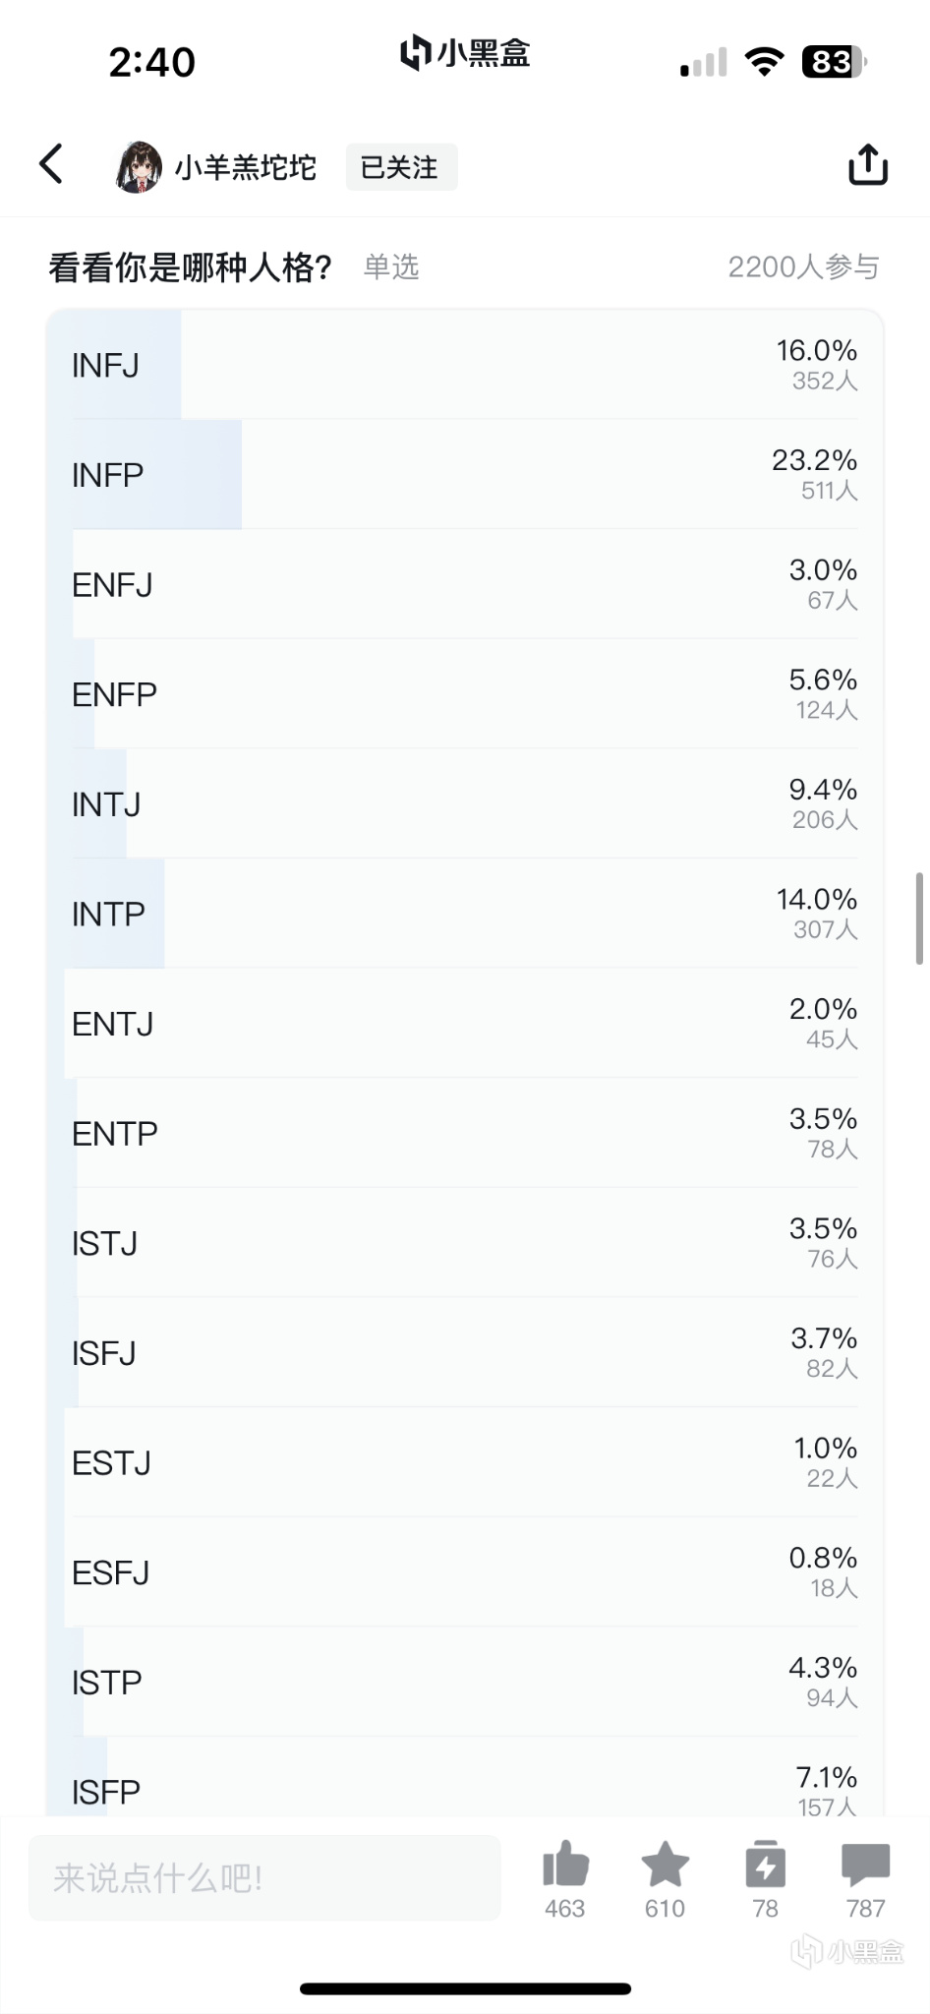Viewport: 930px width, 2014px height.
Task: Select the ENTJ poll row
Action: pyautogui.click(x=465, y=1024)
